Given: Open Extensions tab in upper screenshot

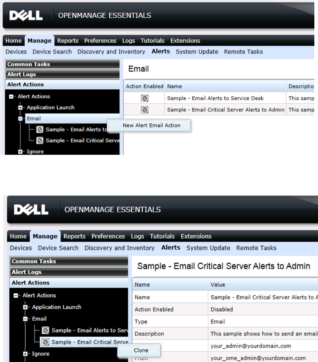Looking at the screenshot, I should (185, 41).
